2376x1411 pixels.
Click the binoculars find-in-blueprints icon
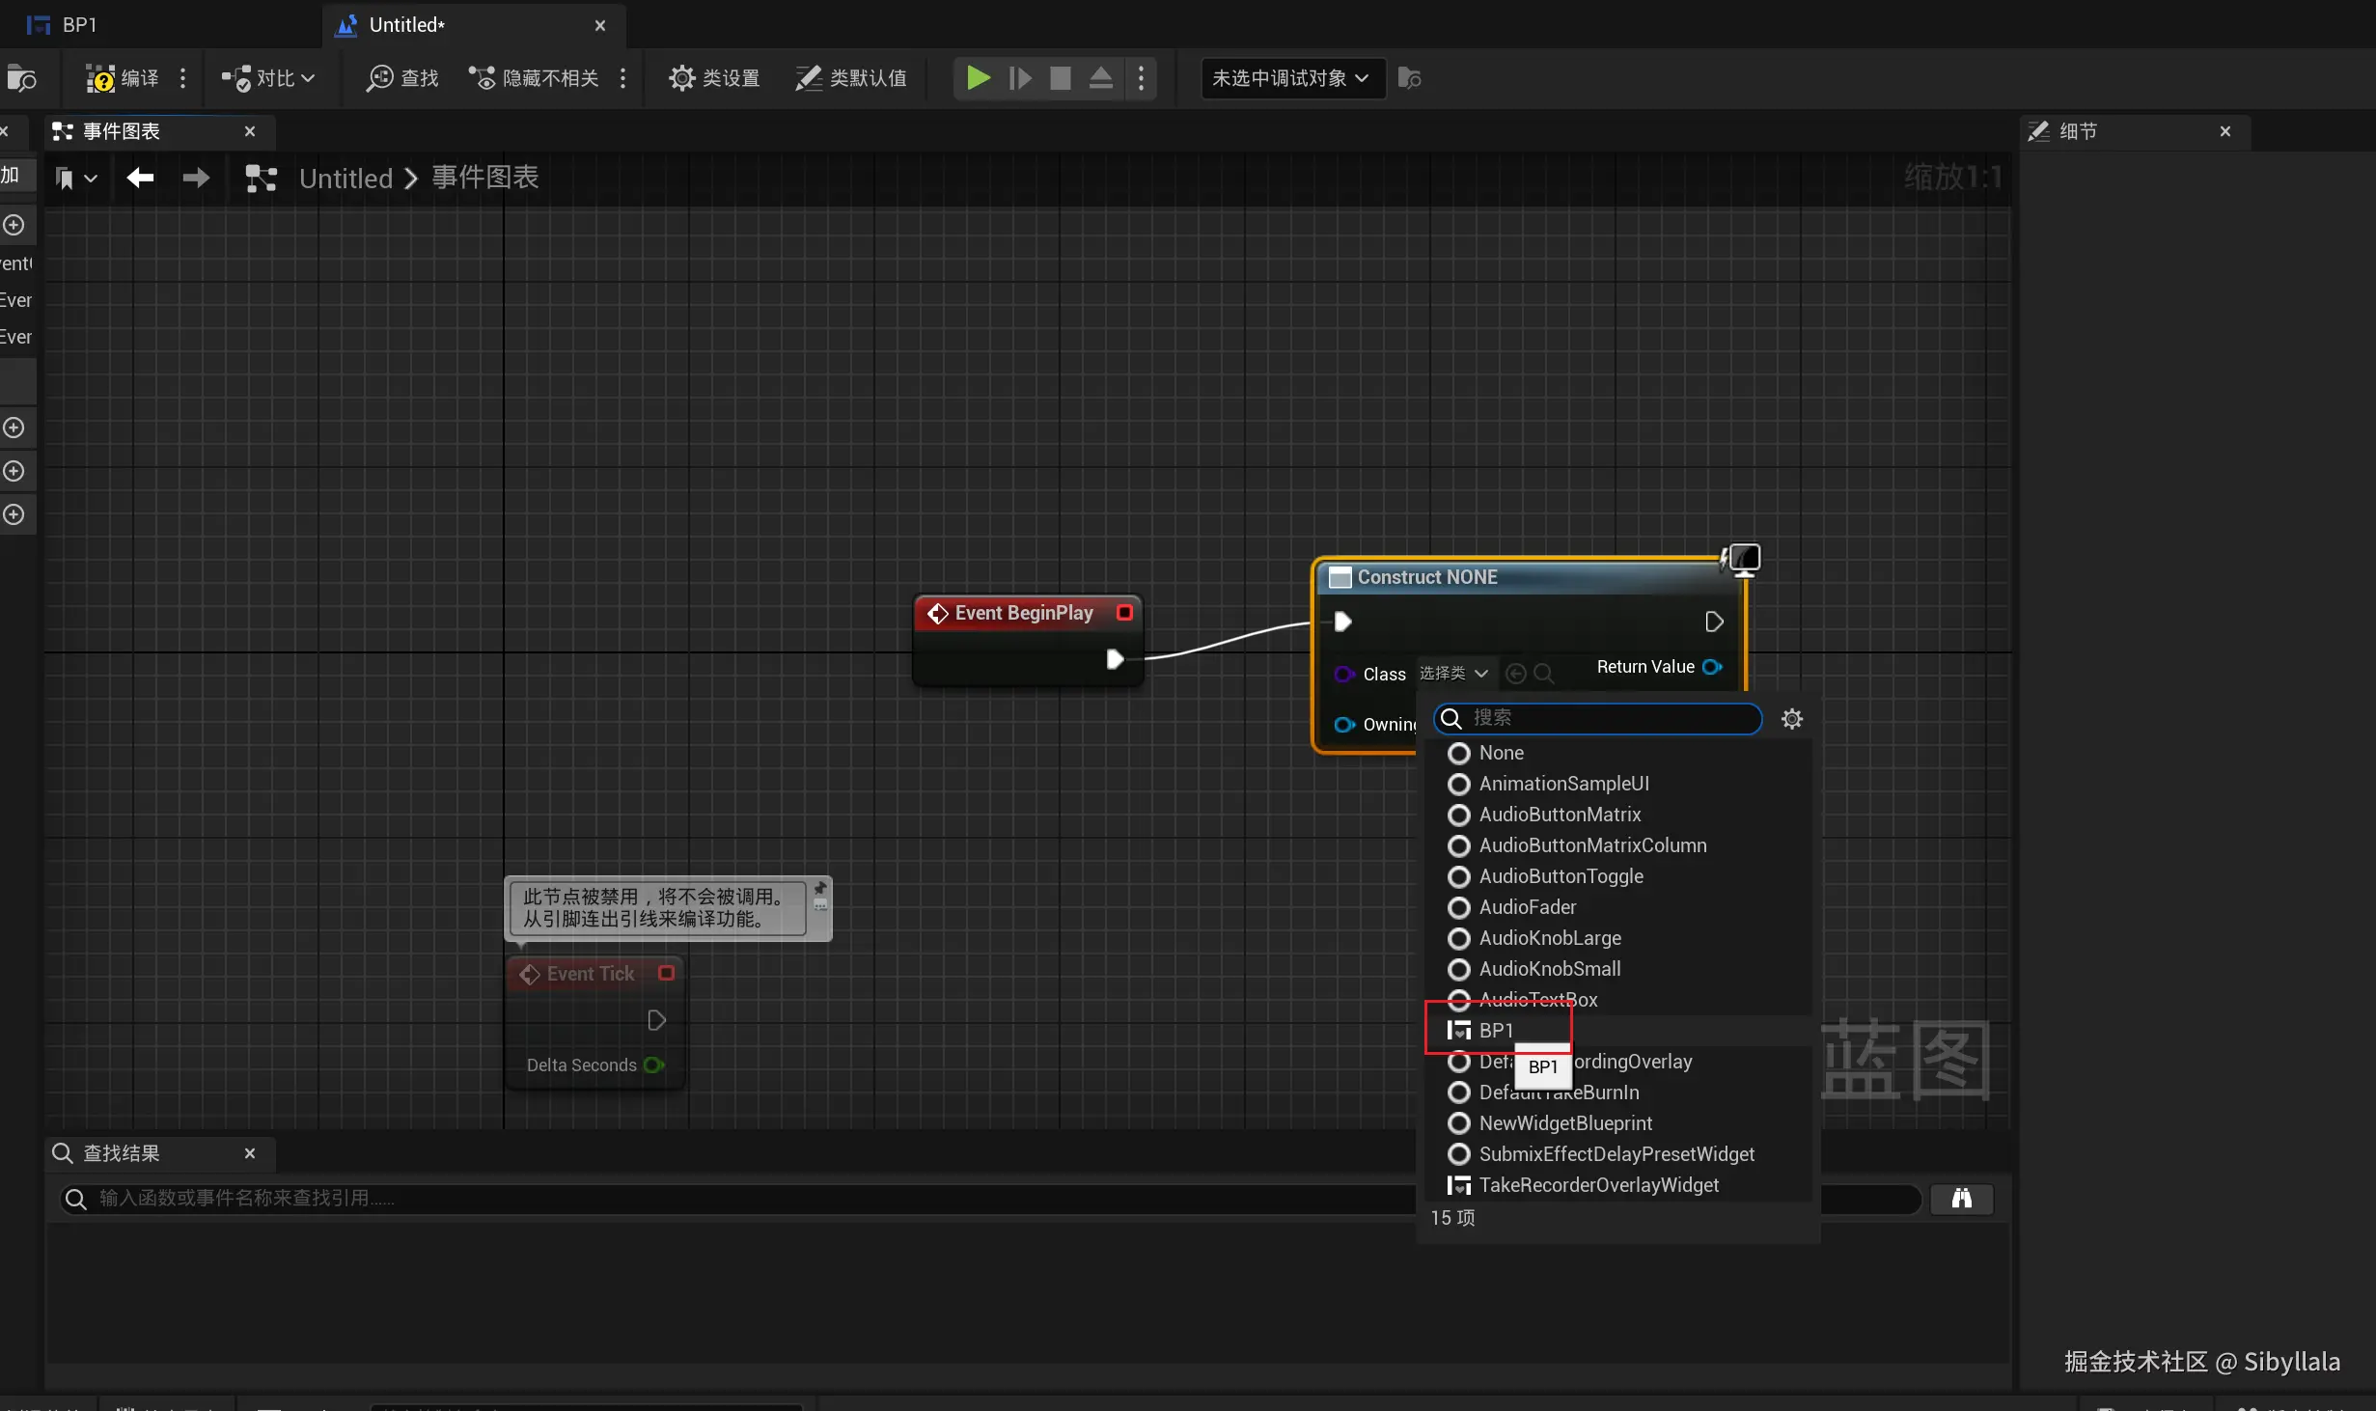(x=1961, y=1198)
